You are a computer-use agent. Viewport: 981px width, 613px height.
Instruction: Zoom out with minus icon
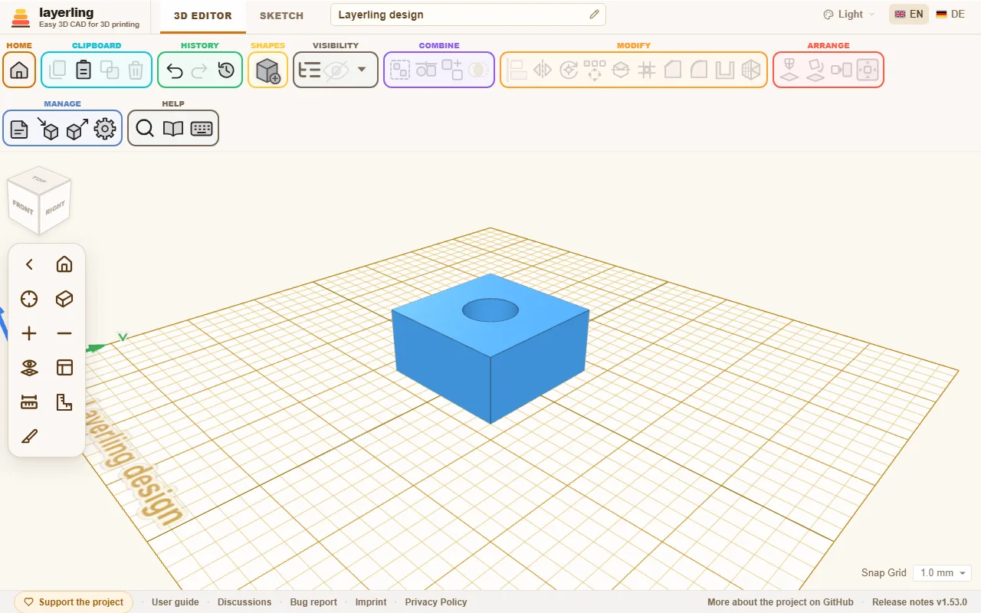click(x=64, y=333)
